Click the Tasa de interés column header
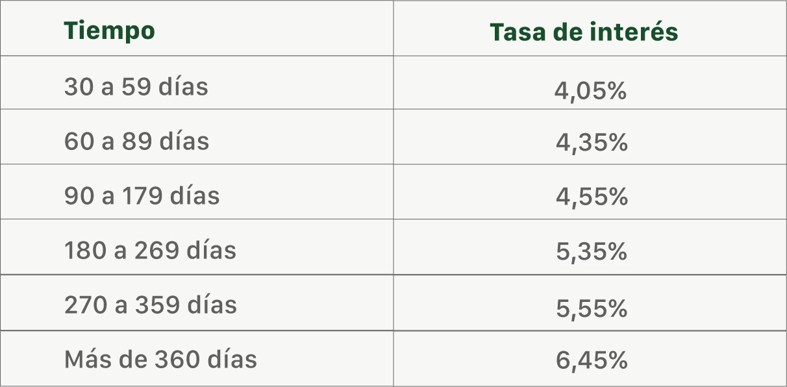Screen dimensions: 787x387 pyautogui.click(x=584, y=32)
